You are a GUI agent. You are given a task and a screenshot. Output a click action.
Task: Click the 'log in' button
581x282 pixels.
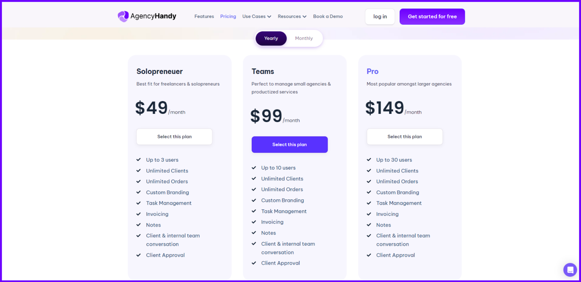(379, 16)
